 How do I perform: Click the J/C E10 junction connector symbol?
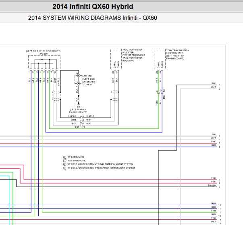[x=79, y=80]
